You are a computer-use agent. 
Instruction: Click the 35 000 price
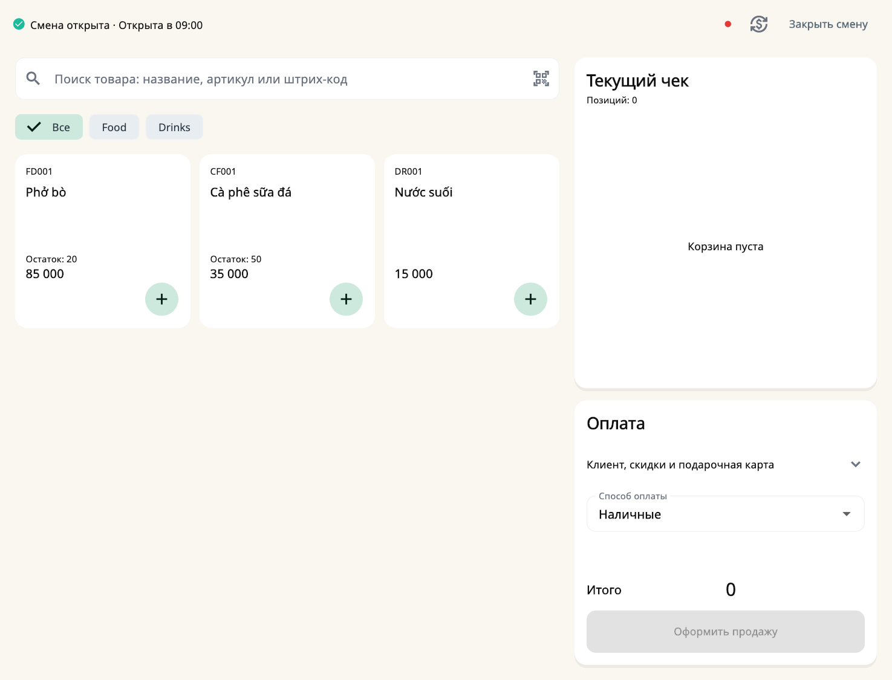(x=229, y=274)
